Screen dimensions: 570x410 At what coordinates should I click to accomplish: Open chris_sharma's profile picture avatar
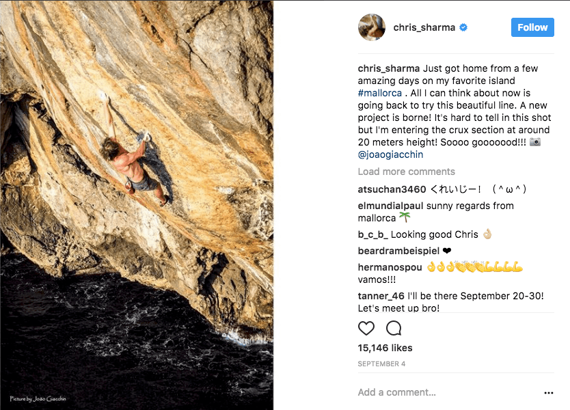372,27
